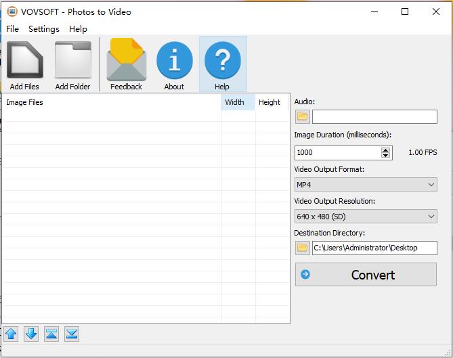Open the Help menu in menu bar
This screenshot has height=358, width=453.
[x=78, y=29]
